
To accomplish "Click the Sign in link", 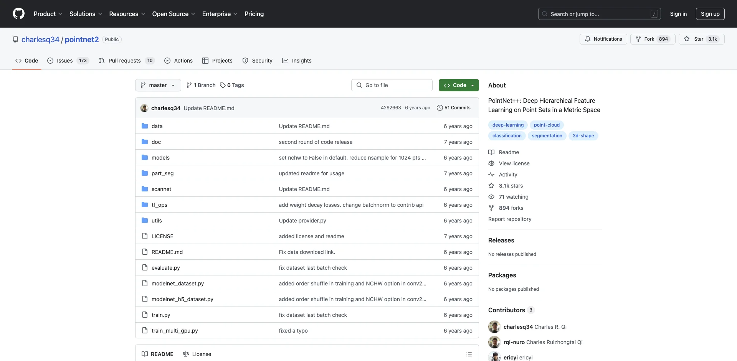I will [678, 14].
